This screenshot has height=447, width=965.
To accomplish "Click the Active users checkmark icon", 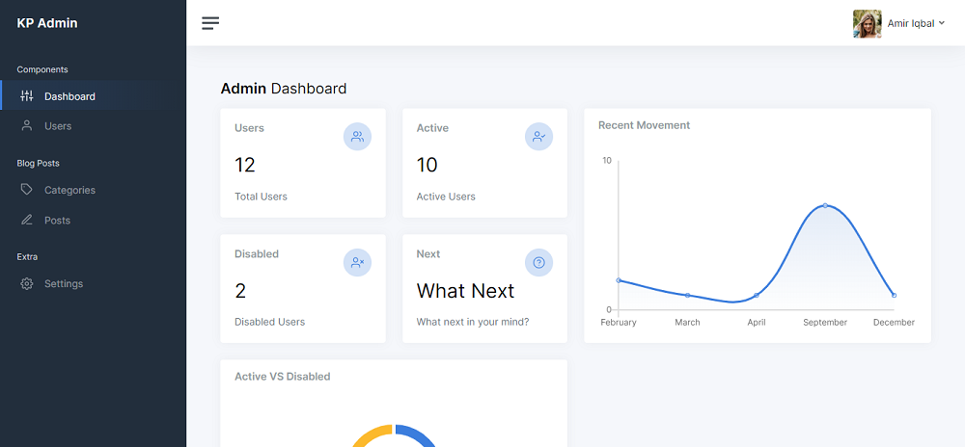I will [539, 137].
